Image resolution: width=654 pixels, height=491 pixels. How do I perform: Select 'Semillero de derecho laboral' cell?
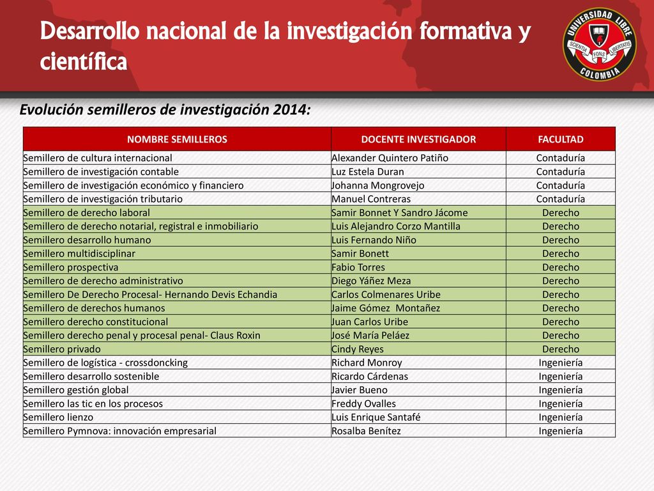coord(178,212)
